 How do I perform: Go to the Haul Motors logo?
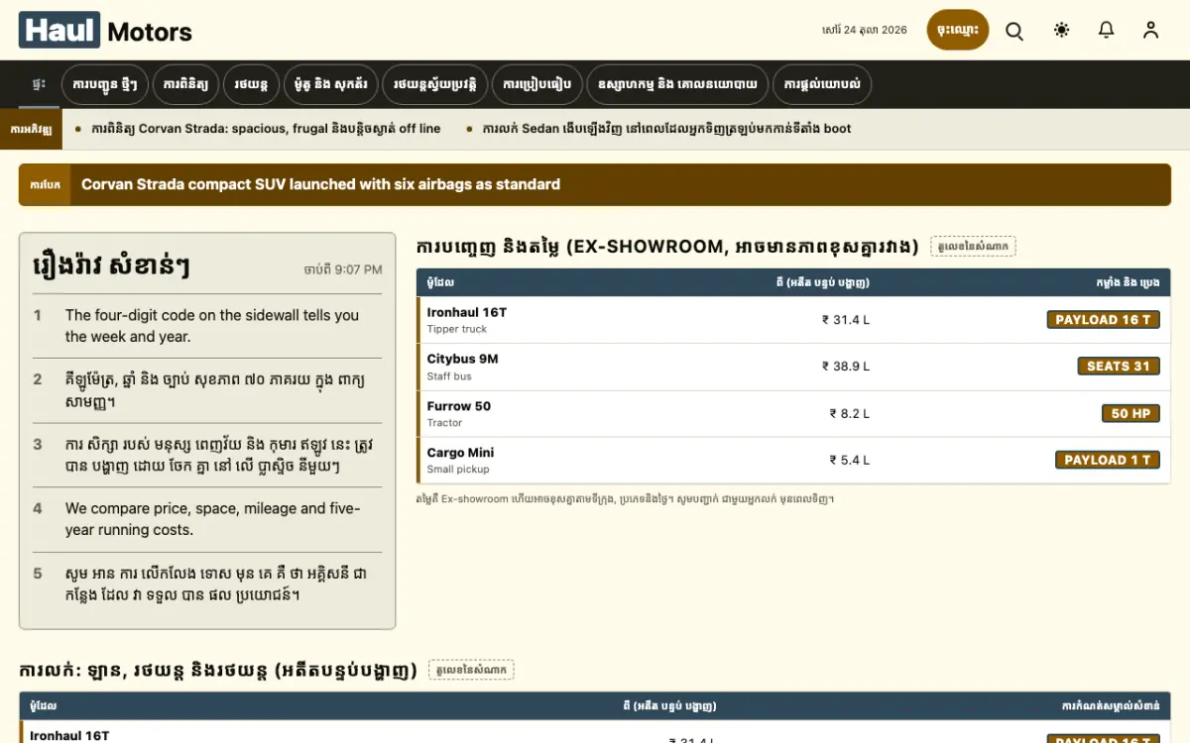tap(105, 31)
